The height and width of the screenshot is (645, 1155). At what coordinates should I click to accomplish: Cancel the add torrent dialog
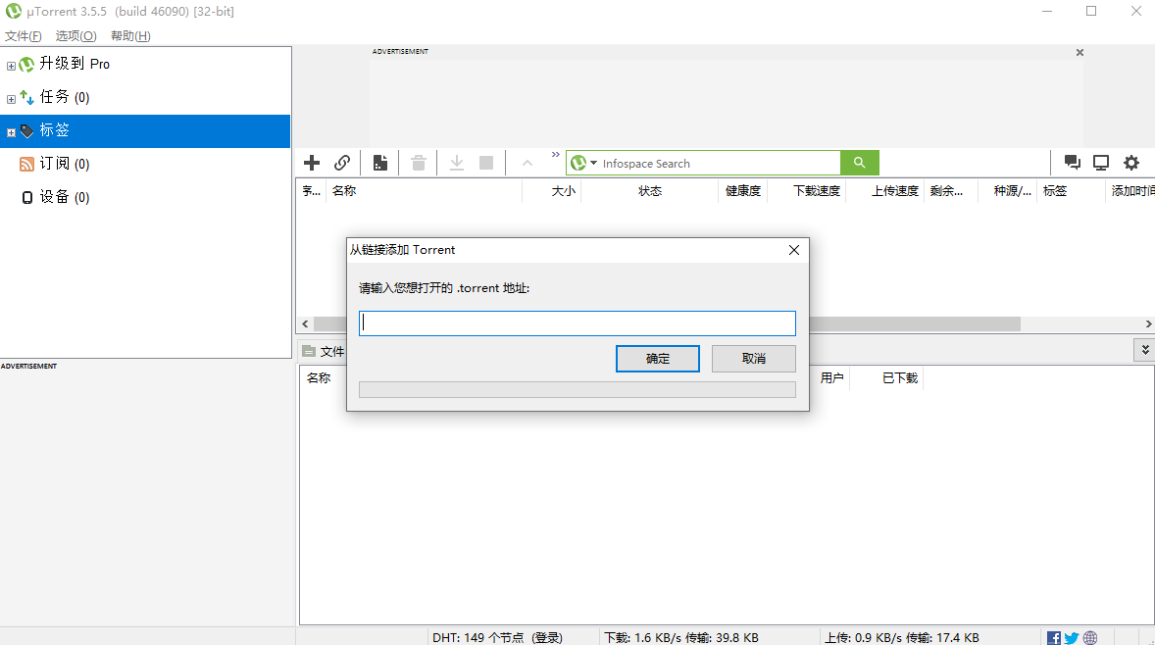[x=753, y=358]
